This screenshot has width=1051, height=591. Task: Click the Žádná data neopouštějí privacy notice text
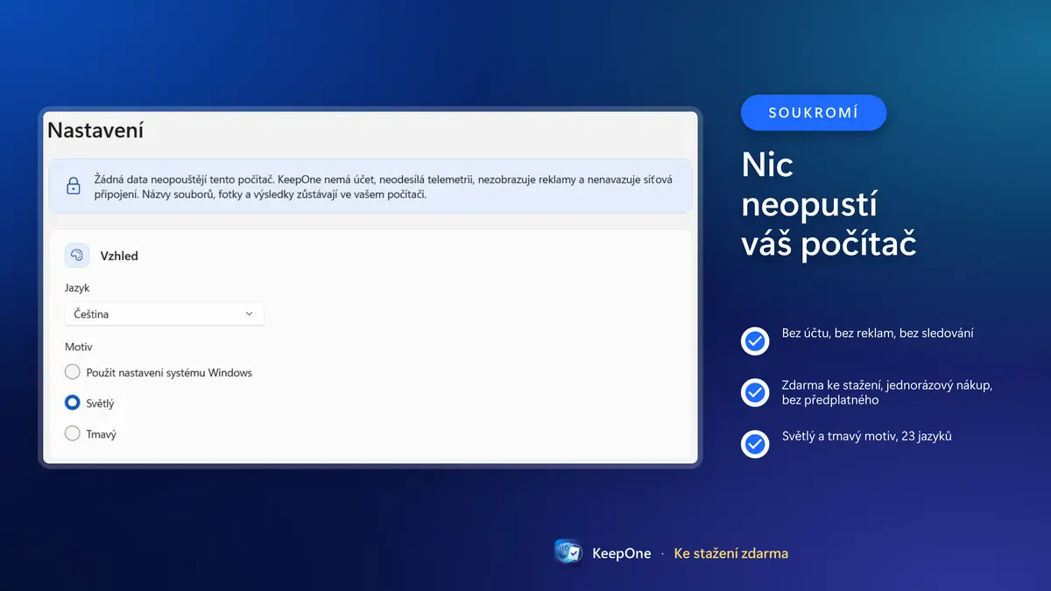[x=384, y=186]
